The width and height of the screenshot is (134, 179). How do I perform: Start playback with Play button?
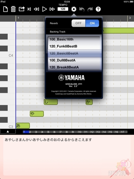[44, 9]
